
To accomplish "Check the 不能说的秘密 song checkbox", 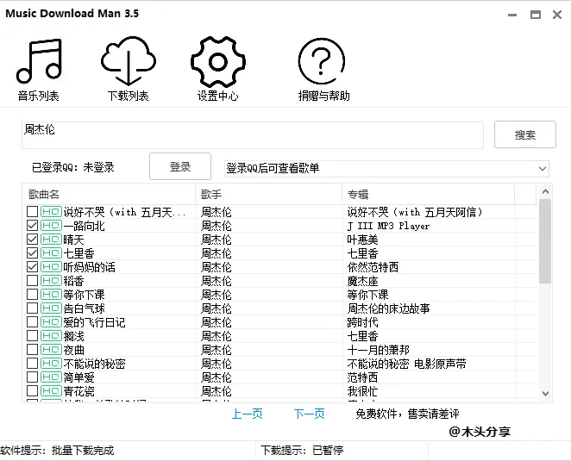I will (33, 364).
